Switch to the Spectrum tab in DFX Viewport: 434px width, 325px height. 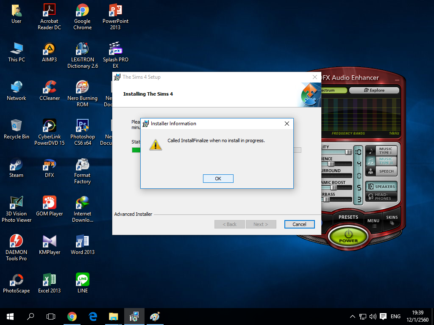(334, 91)
